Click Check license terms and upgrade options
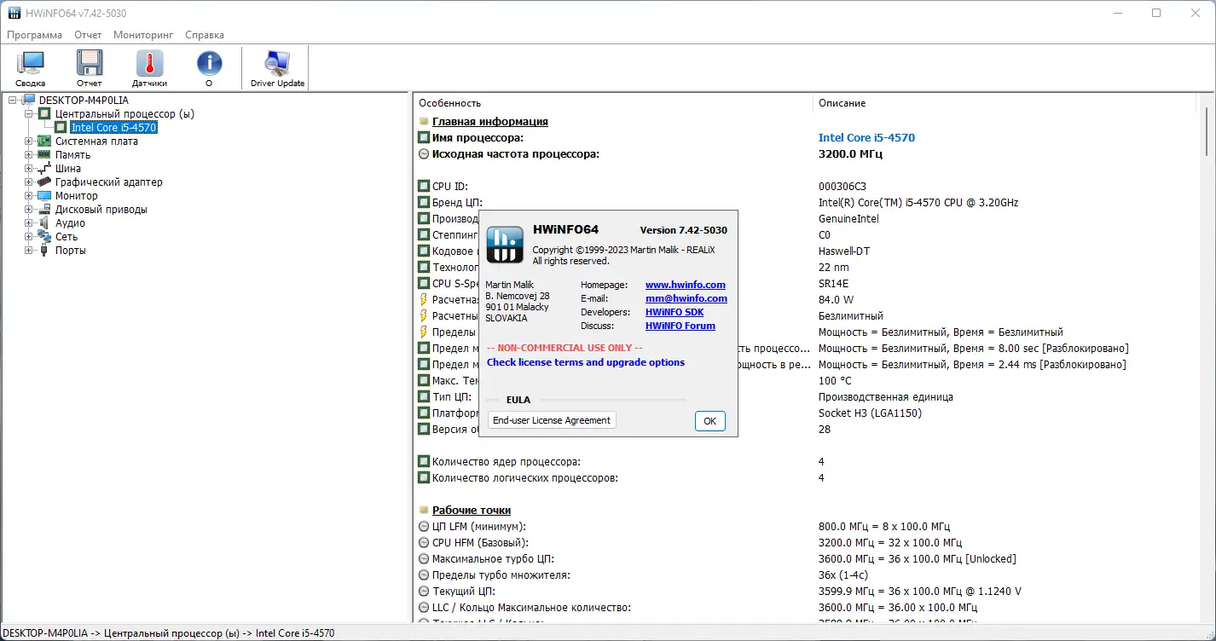The image size is (1216, 641). [586, 362]
